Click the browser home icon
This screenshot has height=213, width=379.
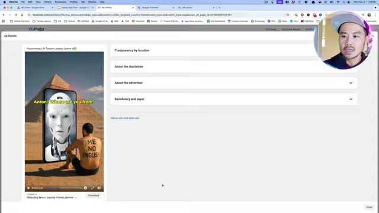22,15
